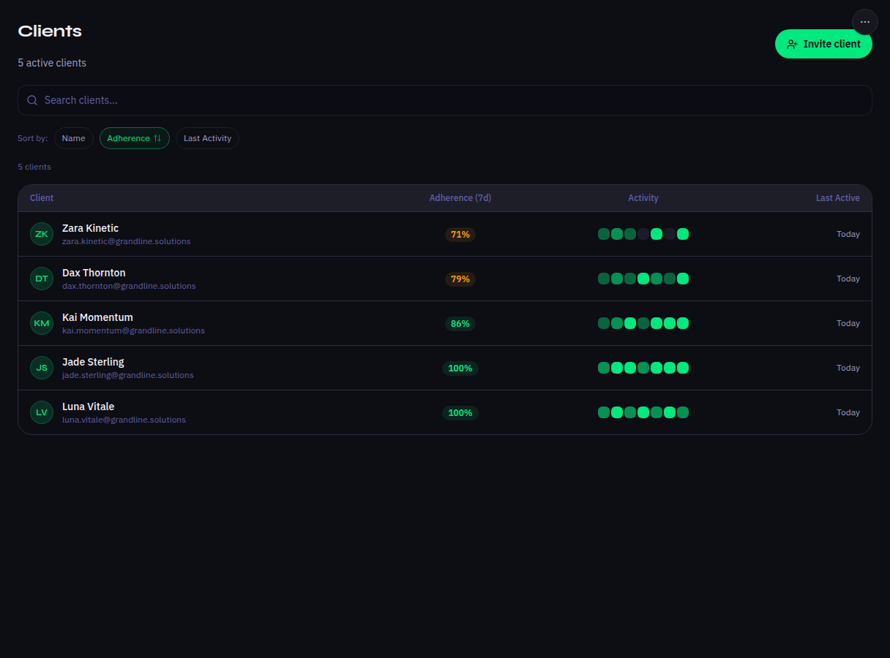Click the Sort by label
The image size is (890, 658).
pos(33,138)
